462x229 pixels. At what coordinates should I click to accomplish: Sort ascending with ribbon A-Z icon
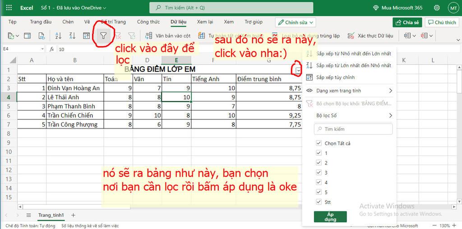(x=59, y=36)
